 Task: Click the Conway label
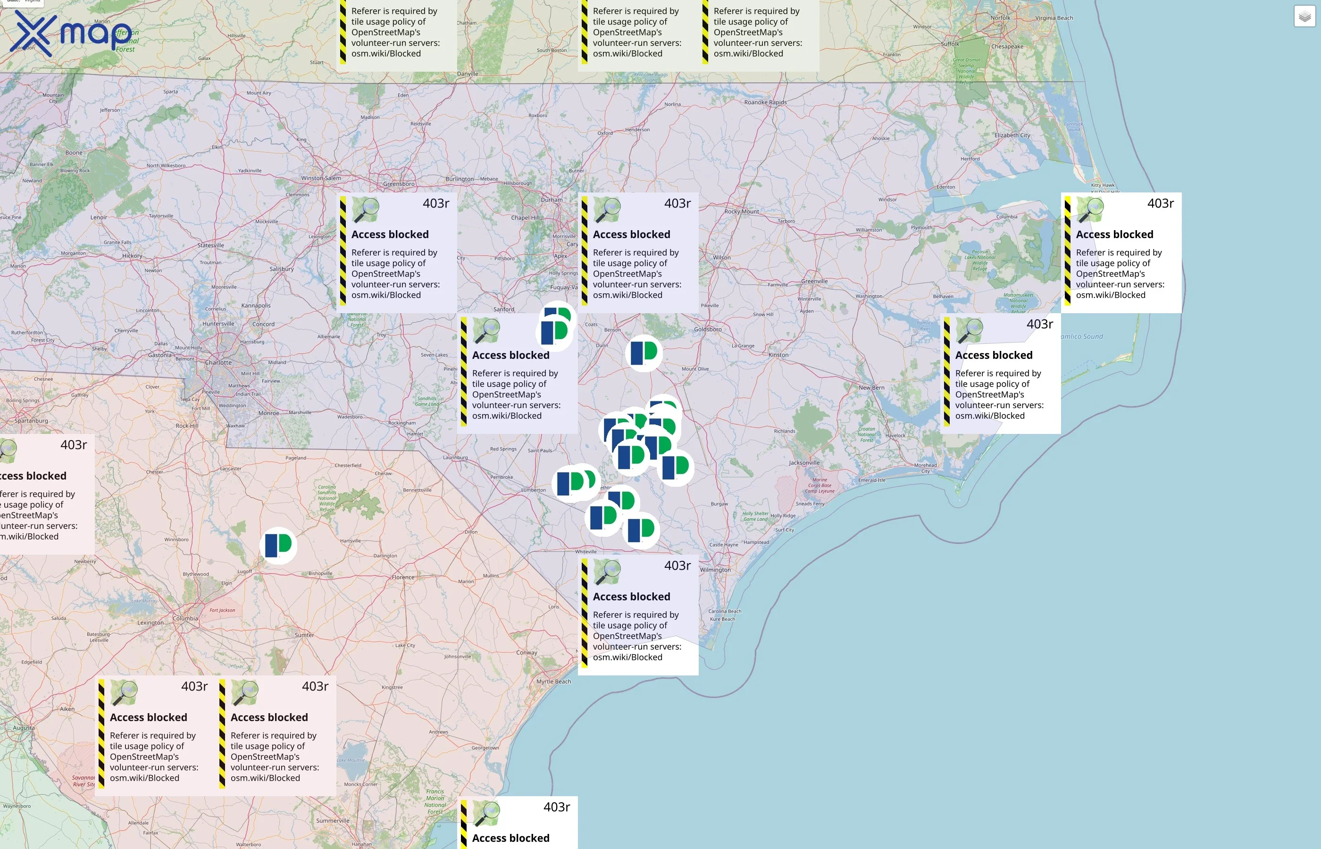527,653
